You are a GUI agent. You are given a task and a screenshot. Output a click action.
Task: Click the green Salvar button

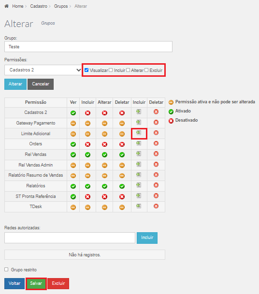pos(36,283)
